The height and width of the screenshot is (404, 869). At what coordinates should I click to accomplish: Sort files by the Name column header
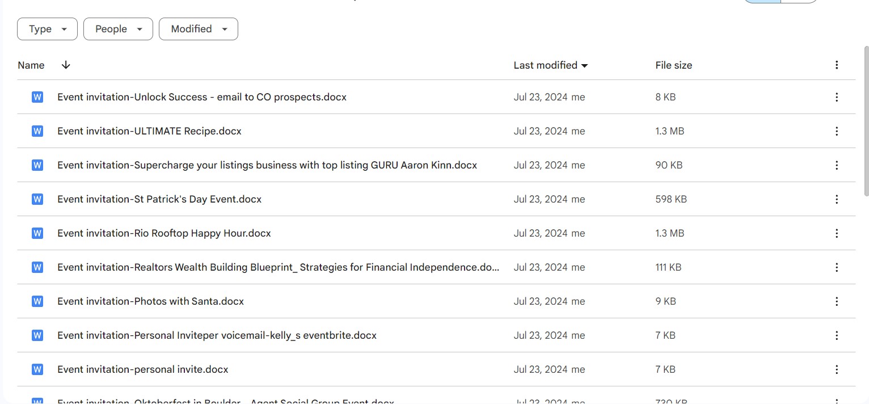pos(31,65)
